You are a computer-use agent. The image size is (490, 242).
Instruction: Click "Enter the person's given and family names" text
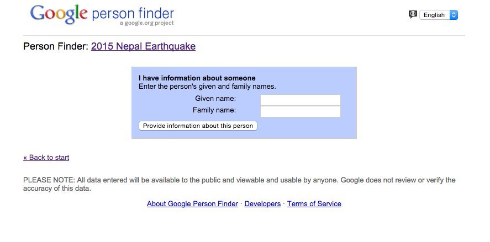(208, 87)
